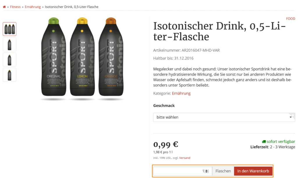The image size is (298, 178).
Task: Open the Versand shipping link
Action: tap(185, 158)
